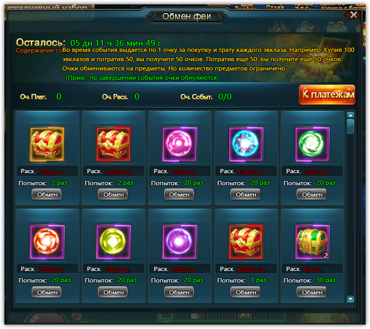The width and height of the screenshot is (370, 329).
Task: Exchange the 50-point green chest via Обмен
Action: coord(312,292)
